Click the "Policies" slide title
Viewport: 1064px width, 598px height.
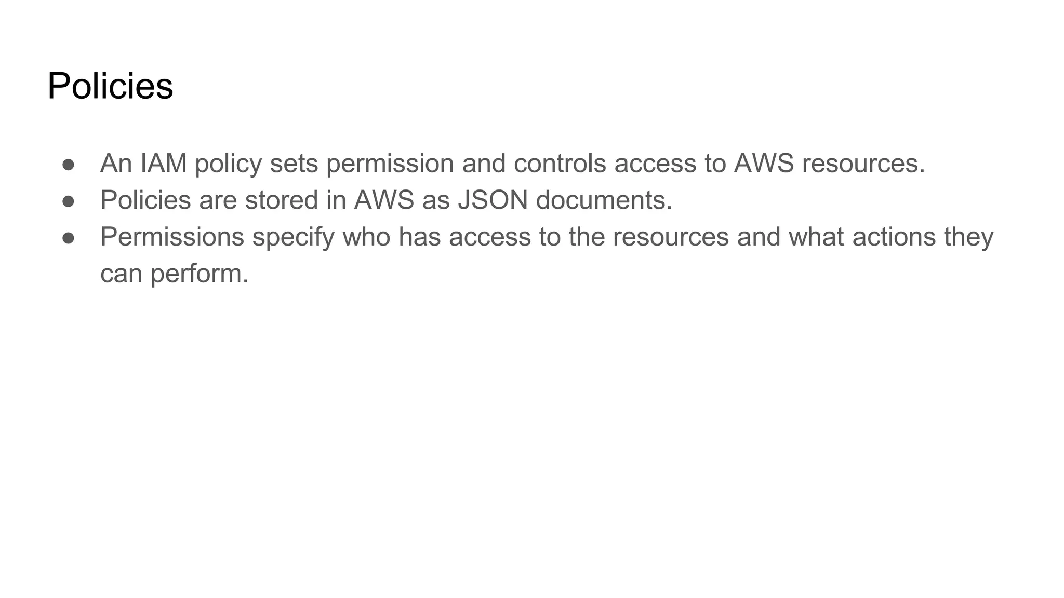coord(110,86)
